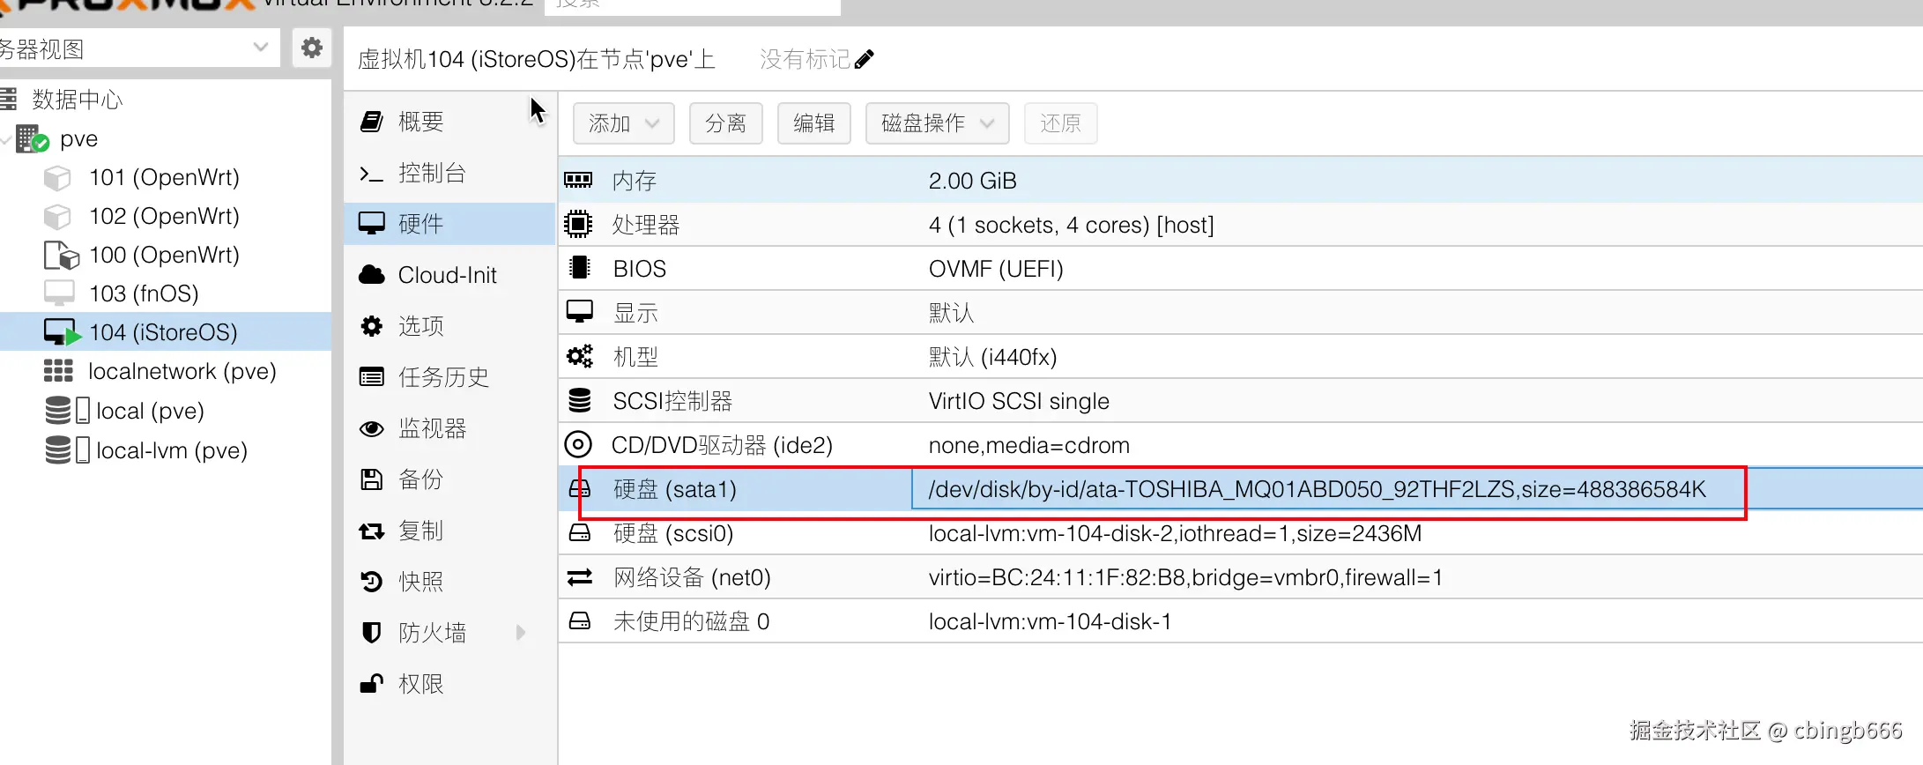
Task: Click the 103 fnOS monitor icon
Action: pos(59,293)
